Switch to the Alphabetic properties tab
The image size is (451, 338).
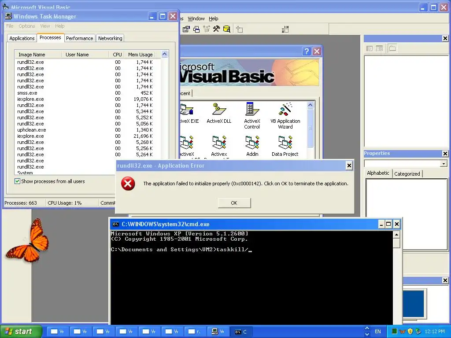(x=378, y=173)
